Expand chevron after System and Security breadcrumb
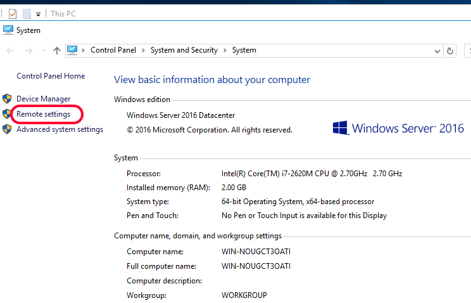Screen dimensions: 471x303 coord(225,51)
